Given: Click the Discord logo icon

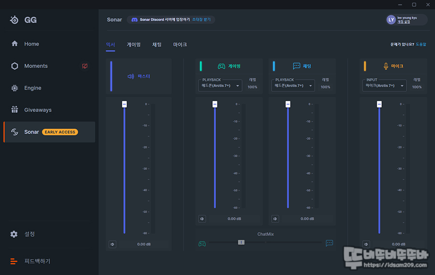Looking at the screenshot, I should tap(134, 20).
